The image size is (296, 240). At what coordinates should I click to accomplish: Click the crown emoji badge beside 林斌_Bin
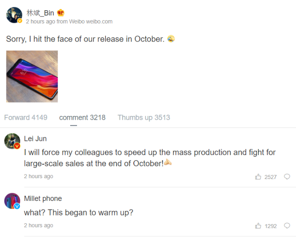pyautogui.click(x=61, y=13)
